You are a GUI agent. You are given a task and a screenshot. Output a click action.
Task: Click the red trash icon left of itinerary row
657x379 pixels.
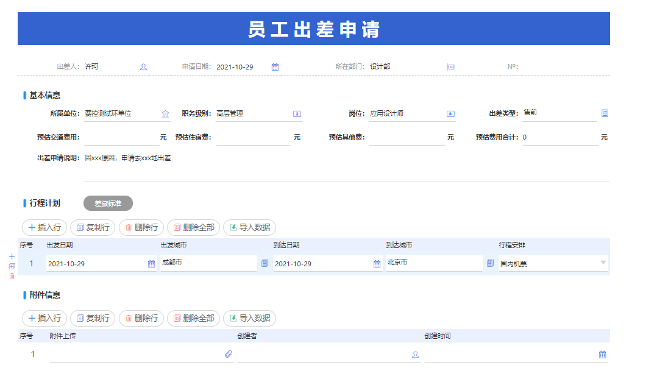[x=12, y=276]
